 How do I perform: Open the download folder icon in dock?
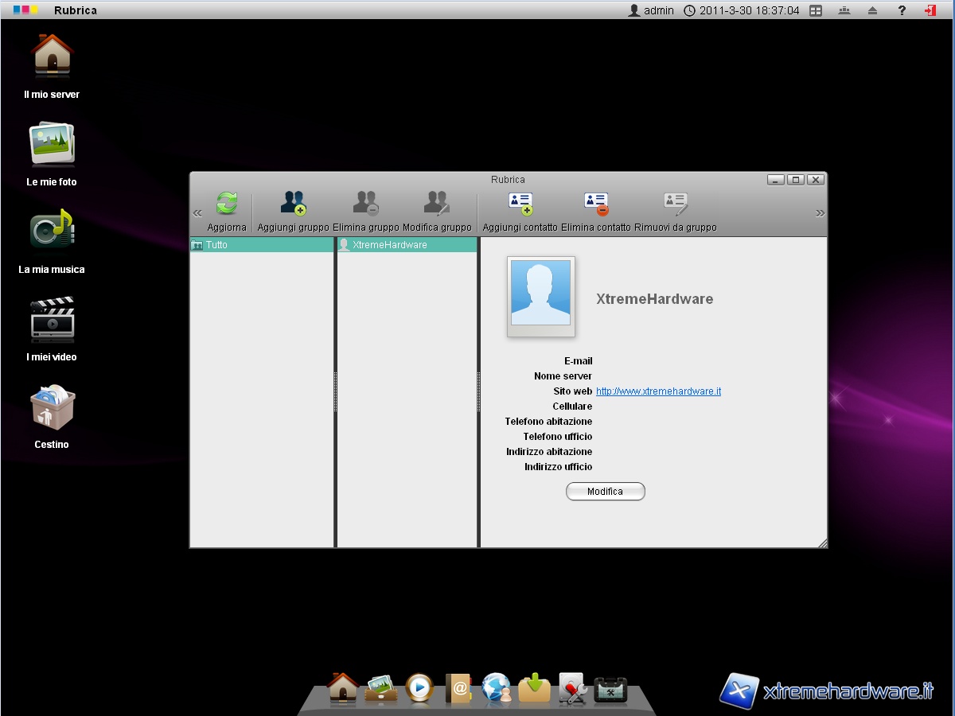click(534, 687)
